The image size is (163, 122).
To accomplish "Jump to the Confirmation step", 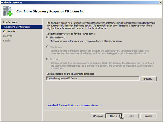I will coord(9,31).
